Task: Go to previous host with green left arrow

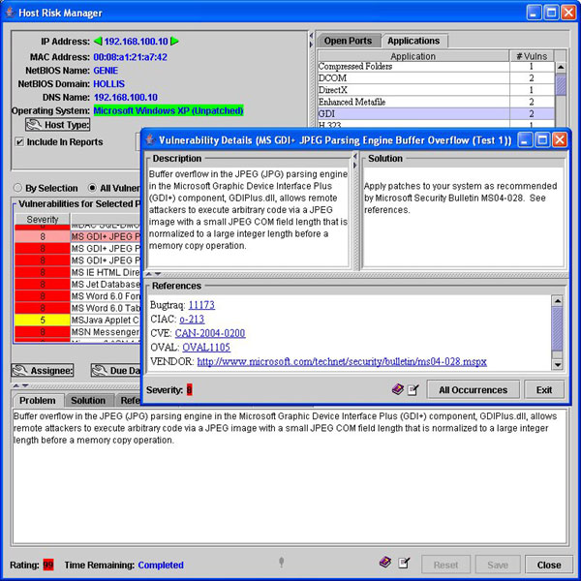Action: coord(97,42)
